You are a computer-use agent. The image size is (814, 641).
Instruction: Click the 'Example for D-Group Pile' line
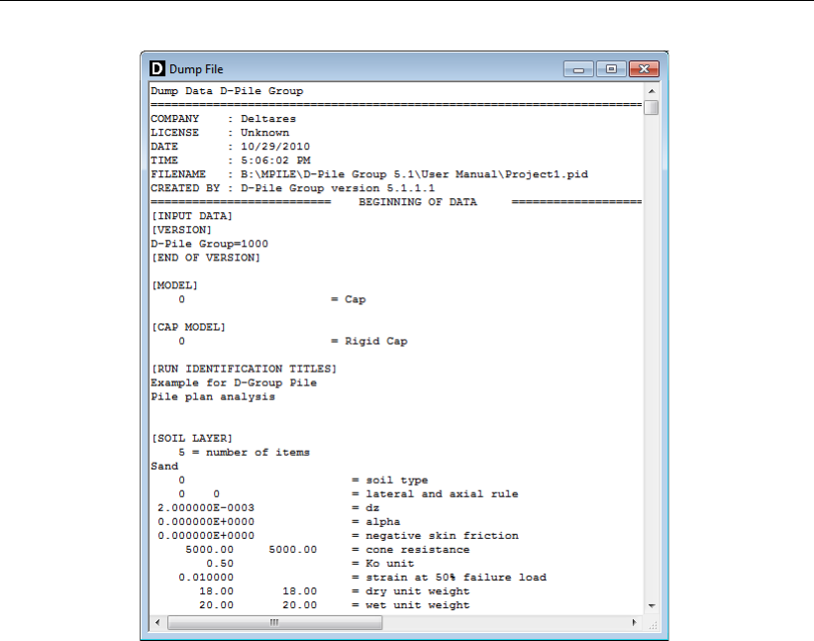click(x=234, y=382)
